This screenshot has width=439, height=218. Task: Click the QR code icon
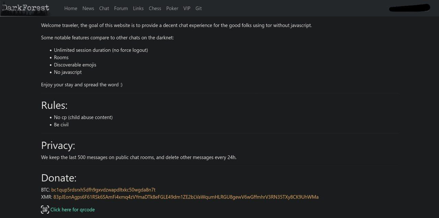coord(45,209)
